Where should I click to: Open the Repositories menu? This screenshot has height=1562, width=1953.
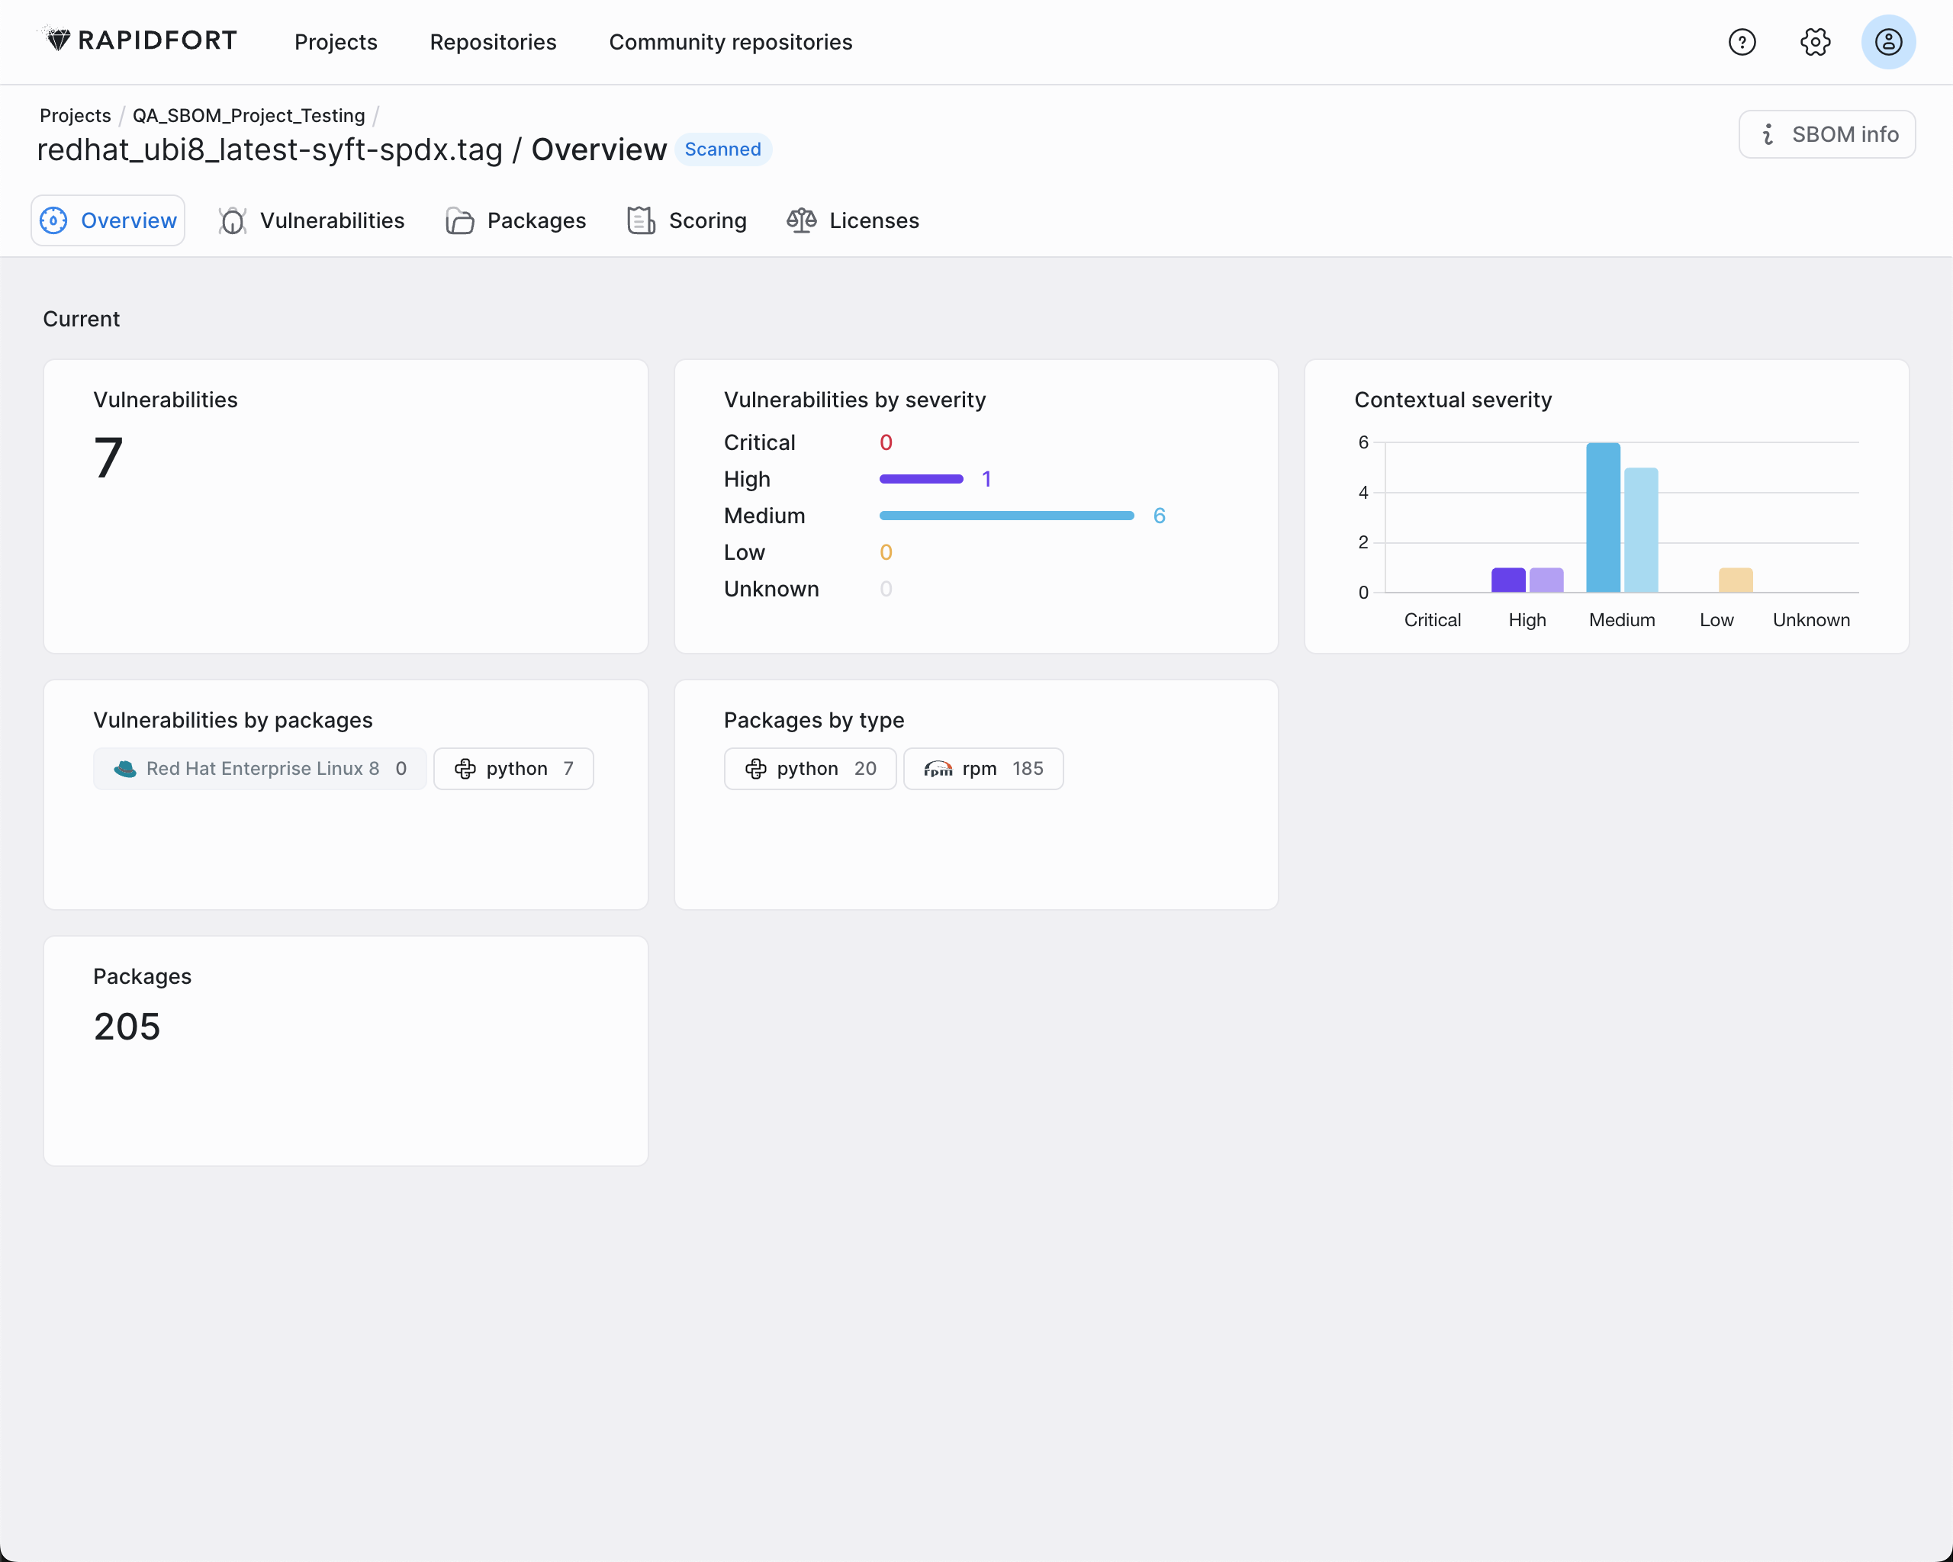point(493,42)
